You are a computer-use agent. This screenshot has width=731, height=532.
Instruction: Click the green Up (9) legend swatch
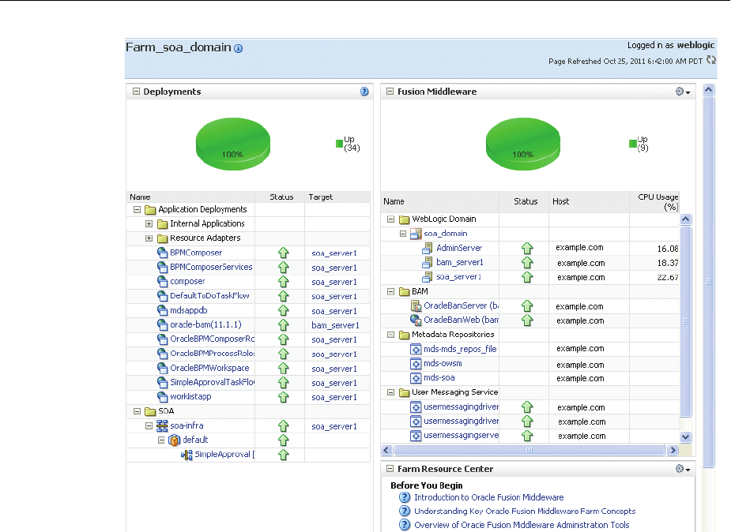[633, 144]
